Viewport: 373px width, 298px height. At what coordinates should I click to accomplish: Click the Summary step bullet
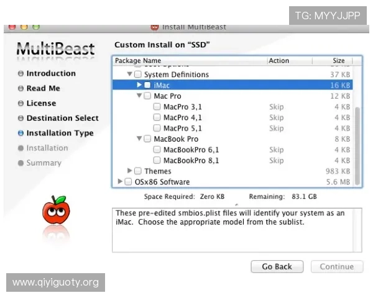(x=21, y=163)
